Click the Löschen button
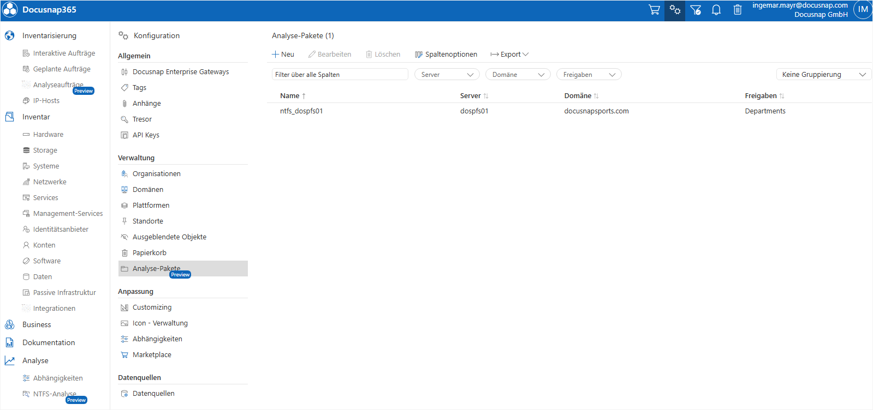Image resolution: width=873 pixels, height=410 pixels. 383,55
